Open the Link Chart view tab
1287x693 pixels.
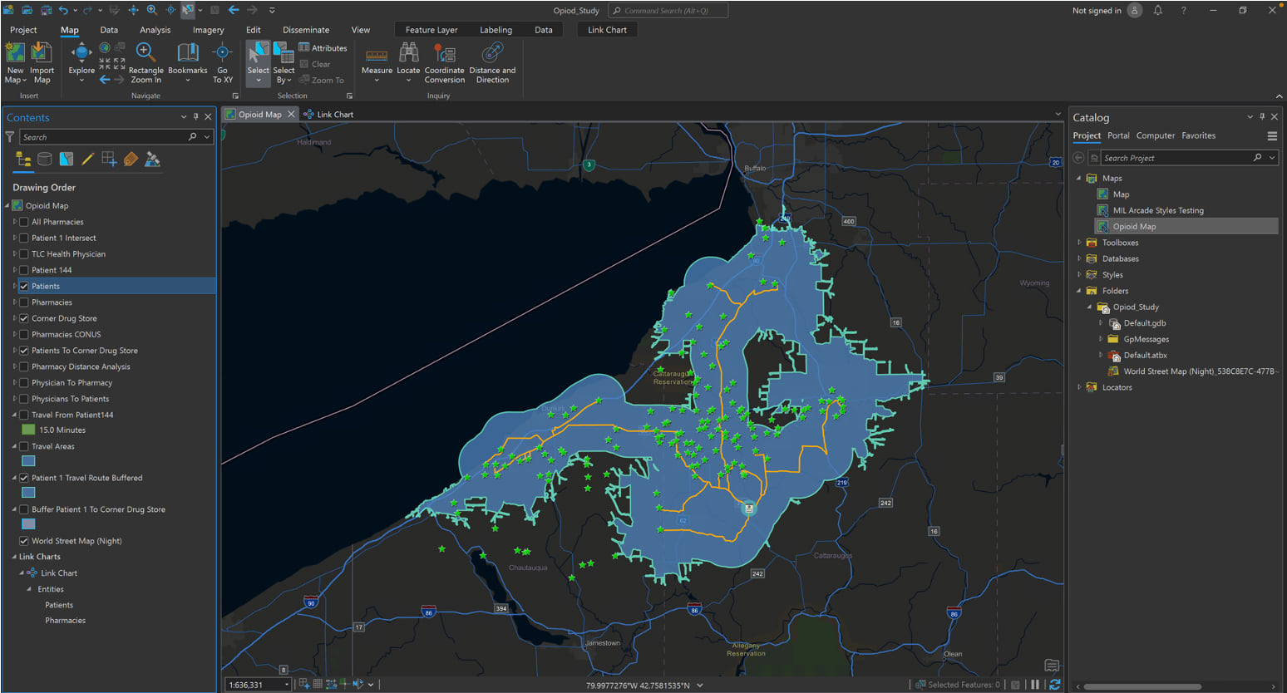334,115
